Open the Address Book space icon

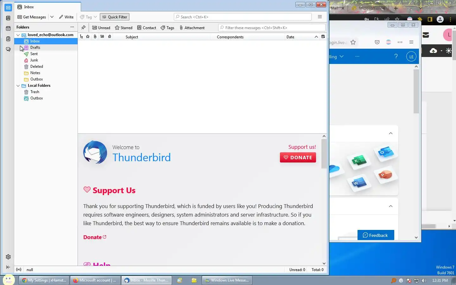(8, 18)
